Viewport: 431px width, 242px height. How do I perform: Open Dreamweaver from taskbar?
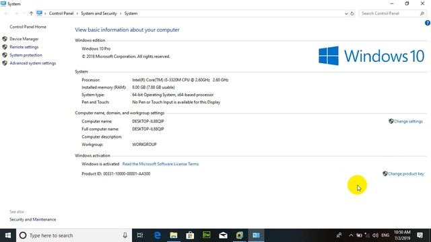click(x=207, y=235)
